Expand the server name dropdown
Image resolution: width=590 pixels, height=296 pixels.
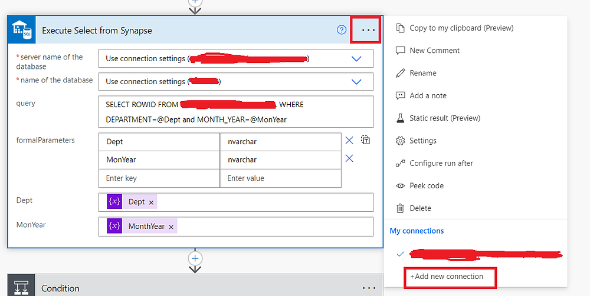356,59
